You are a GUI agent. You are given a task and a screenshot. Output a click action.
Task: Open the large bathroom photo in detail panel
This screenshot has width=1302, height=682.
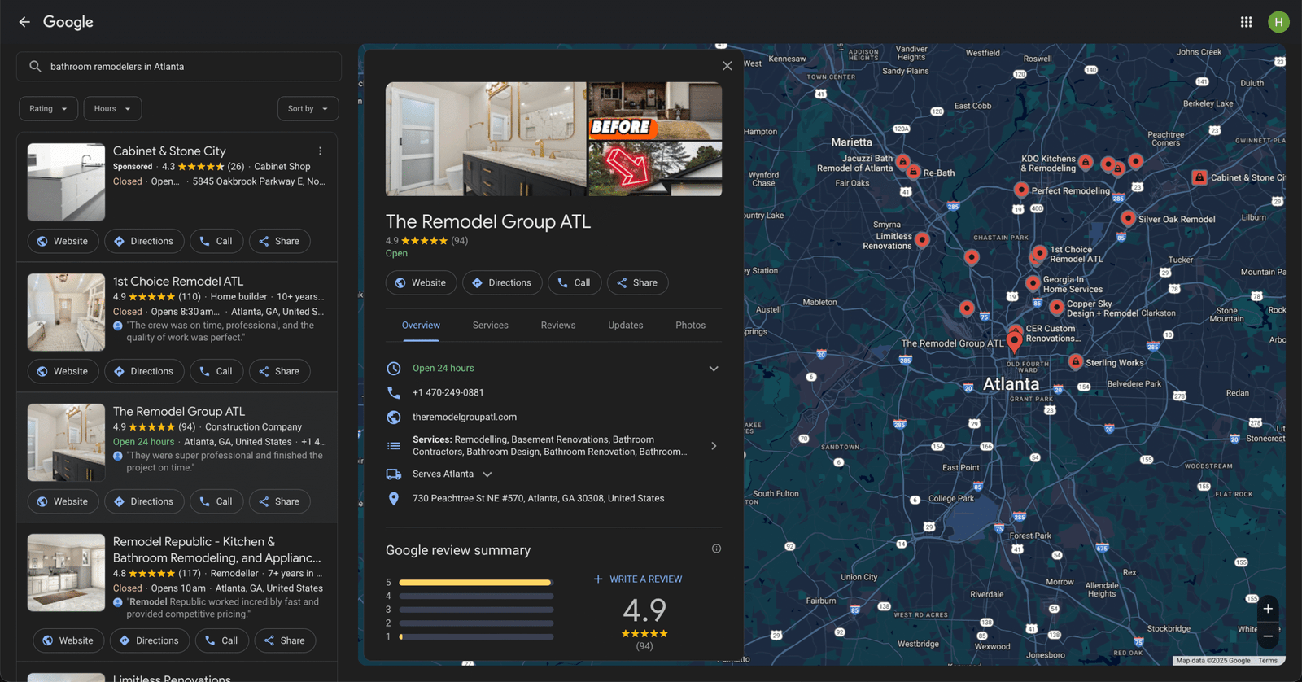pyautogui.click(x=486, y=138)
